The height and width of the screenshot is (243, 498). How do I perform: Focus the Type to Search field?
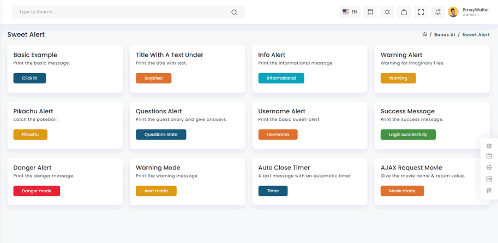tap(120, 12)
